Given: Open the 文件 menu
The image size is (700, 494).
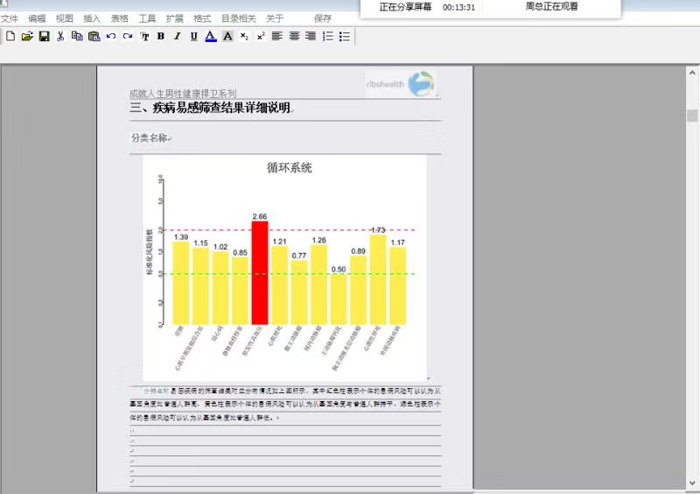Looking at the screenshot, I should coord(10,18).
